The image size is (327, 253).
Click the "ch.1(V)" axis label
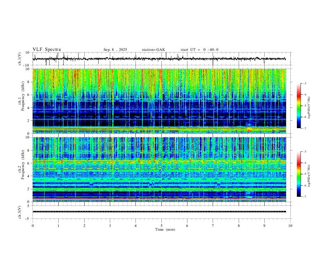(20, 59)
